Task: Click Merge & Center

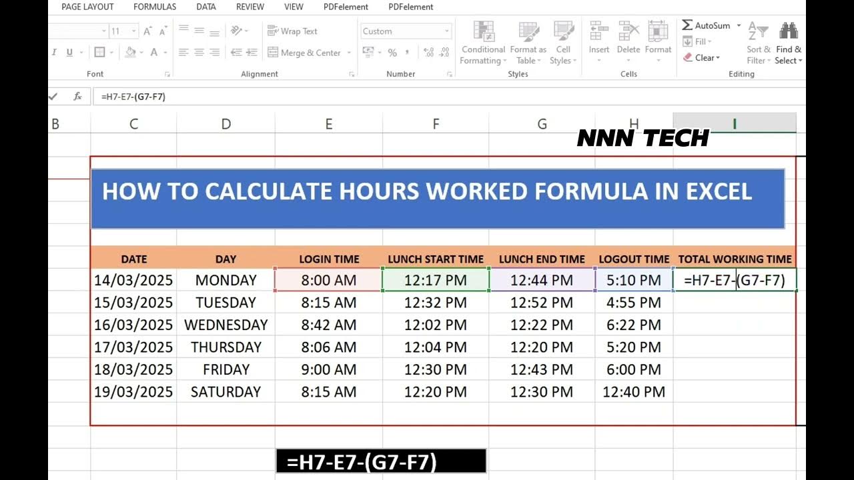Action: [x=304, y=53]
